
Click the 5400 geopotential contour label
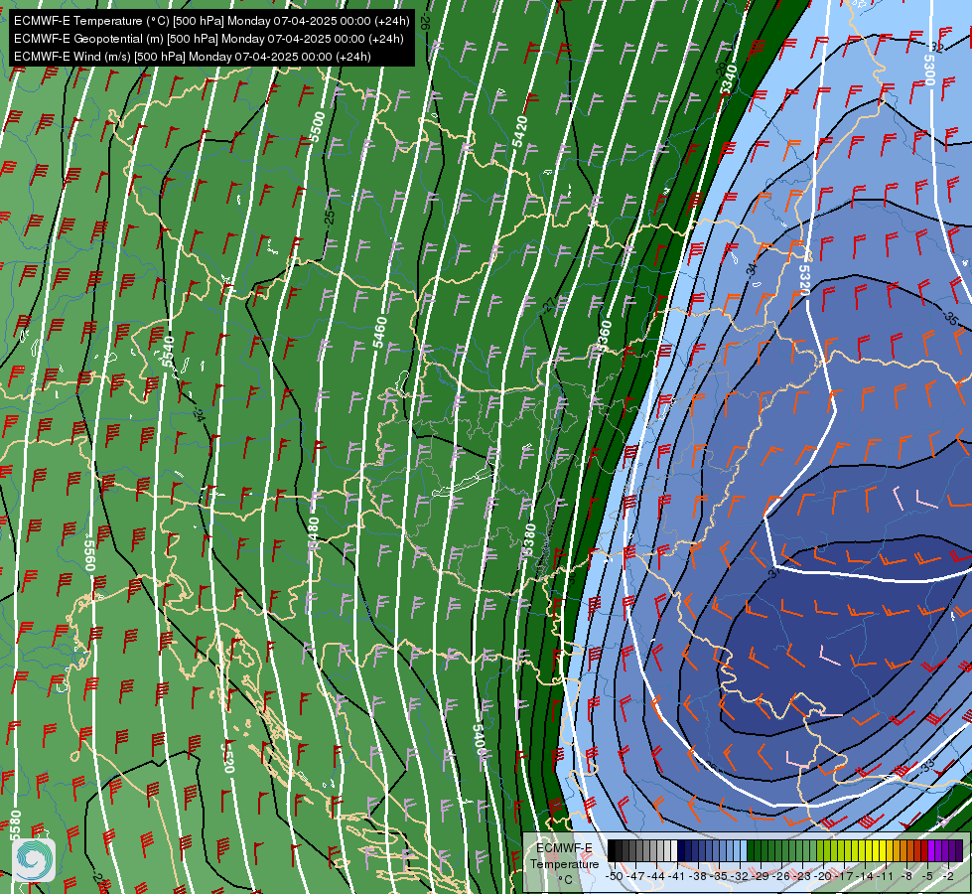coord(479,739)
